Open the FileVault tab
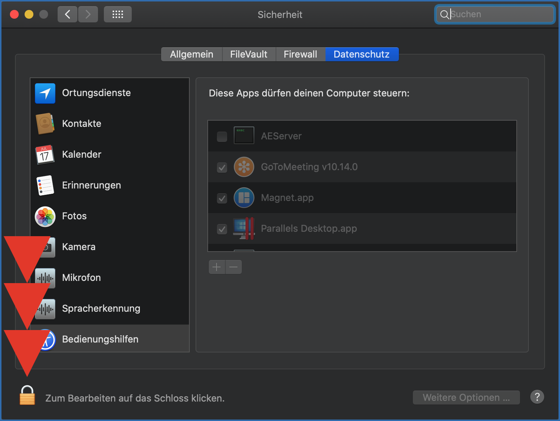 [x=248, y=54]
